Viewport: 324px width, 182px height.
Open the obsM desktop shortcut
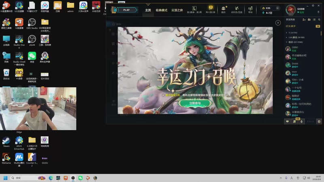coord(32,40)
